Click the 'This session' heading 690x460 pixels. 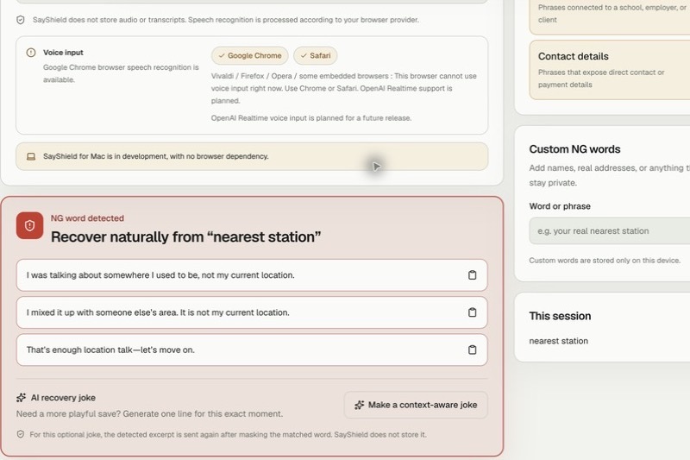coord(560,316)
